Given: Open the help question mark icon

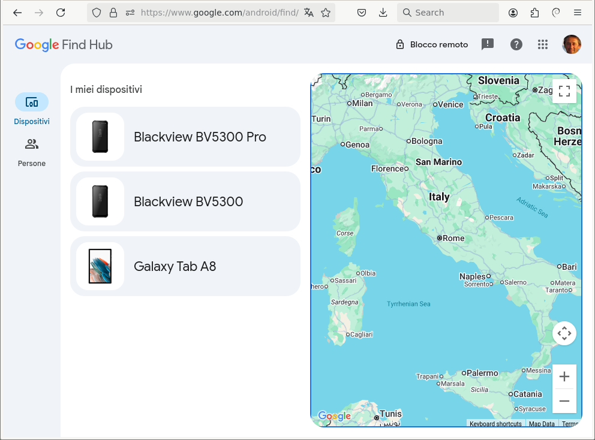Looking at the screenshot, I should click(516, 44).
